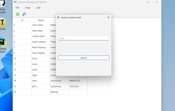Click the Name column header

[x=41, y=20]
